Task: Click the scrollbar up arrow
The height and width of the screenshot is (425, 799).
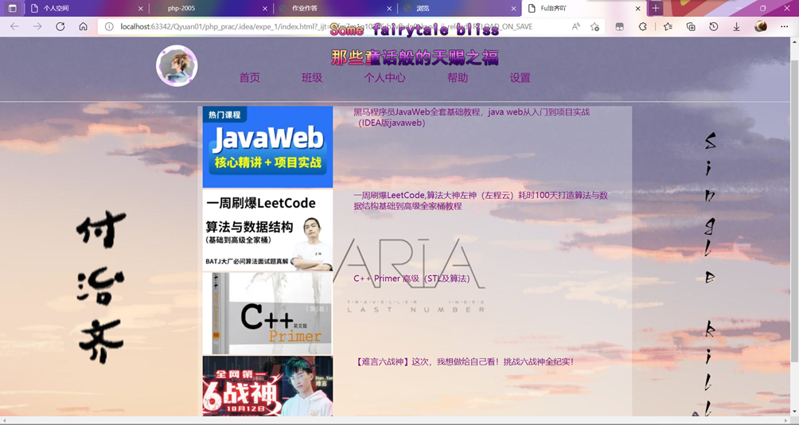Action: (794, 42)
